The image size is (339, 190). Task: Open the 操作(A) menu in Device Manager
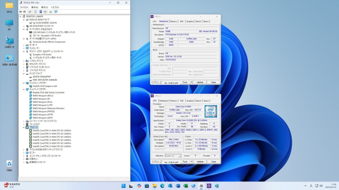(x=34, y=7)
